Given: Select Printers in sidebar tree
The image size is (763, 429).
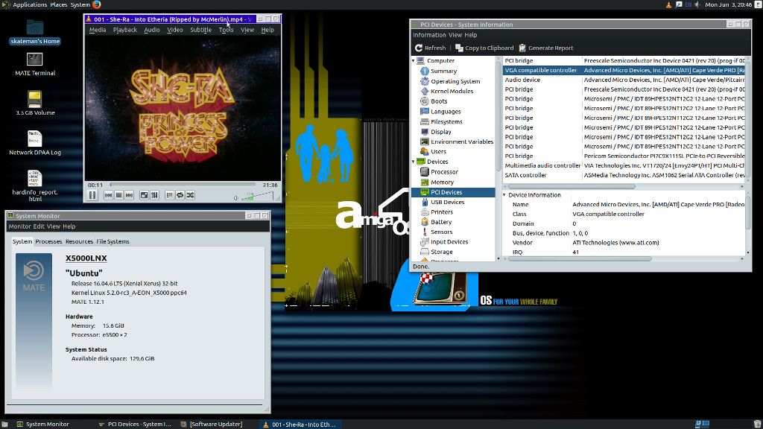Looking at the screenshot, I should pos(441,212).
